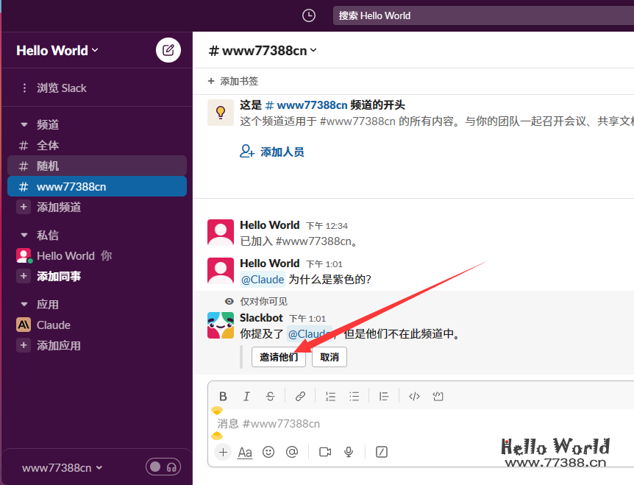634x485 pixels.
Task: Start recording a video clip
Action: (325, 452)
